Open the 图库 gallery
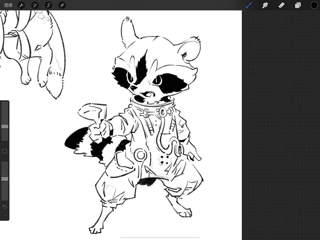Screen dimensions: 320x240 click(x=8, y=5)
